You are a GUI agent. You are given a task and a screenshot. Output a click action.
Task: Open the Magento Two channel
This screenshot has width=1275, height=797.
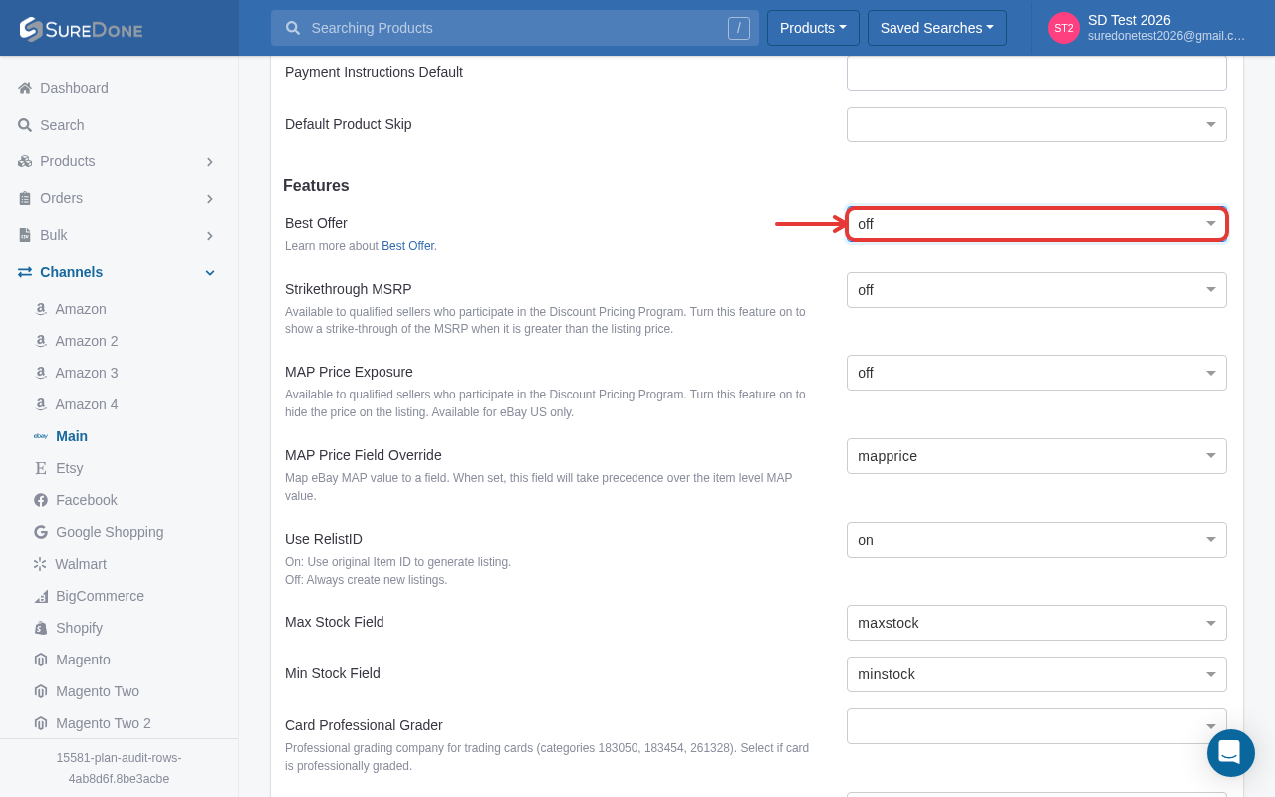(x=98, y=691)
